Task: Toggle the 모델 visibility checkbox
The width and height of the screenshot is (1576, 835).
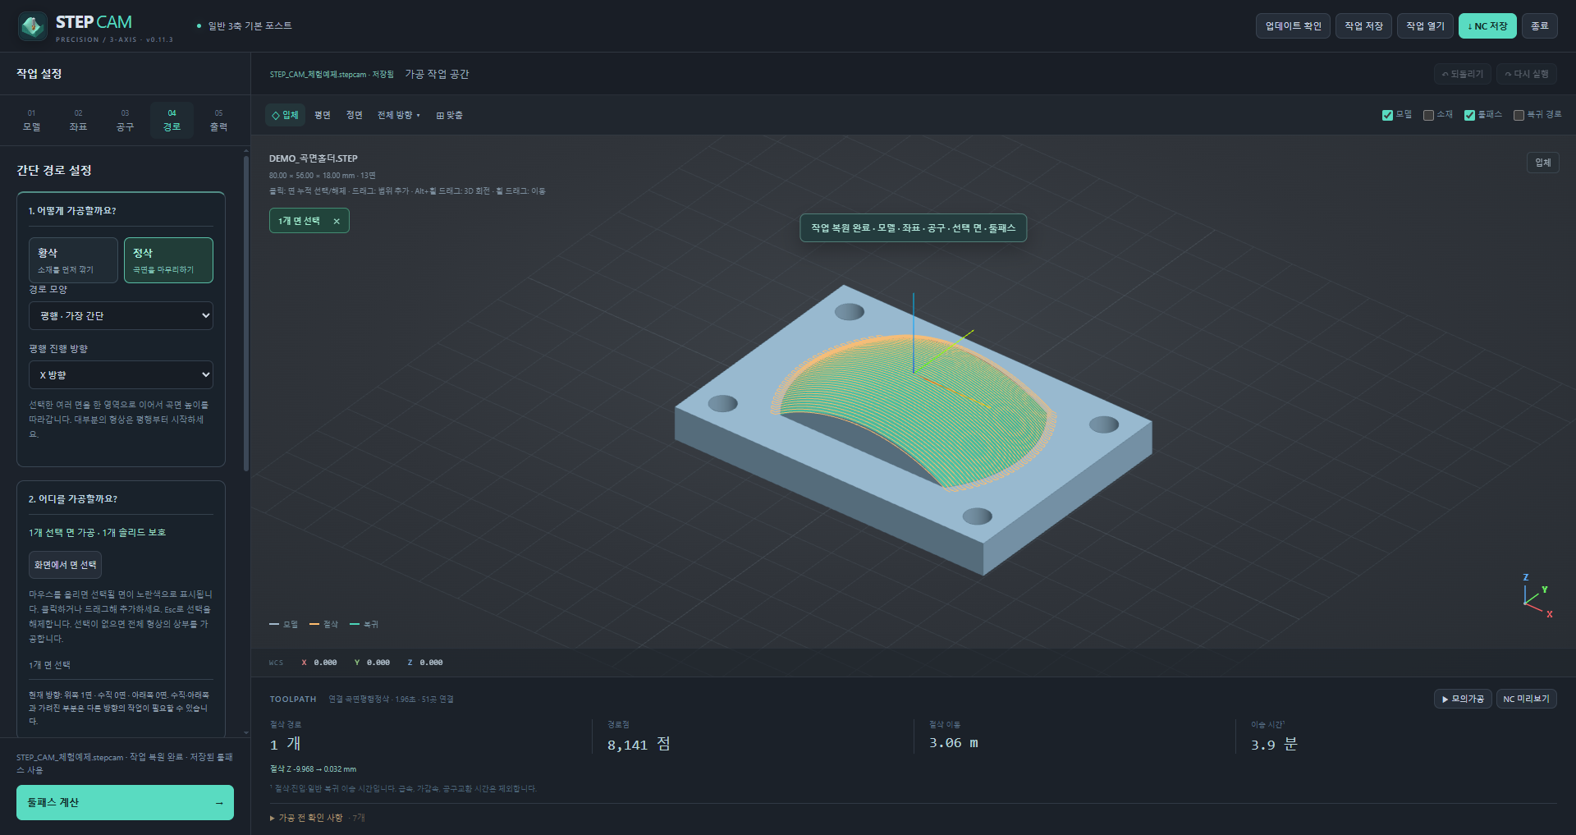Action: [1387, 115]
